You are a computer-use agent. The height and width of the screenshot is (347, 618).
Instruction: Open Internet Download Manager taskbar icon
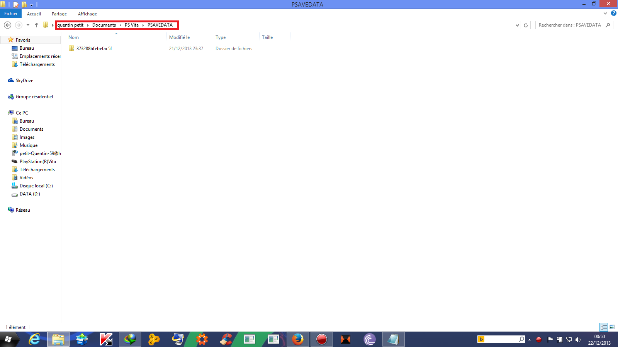(130, 339)
